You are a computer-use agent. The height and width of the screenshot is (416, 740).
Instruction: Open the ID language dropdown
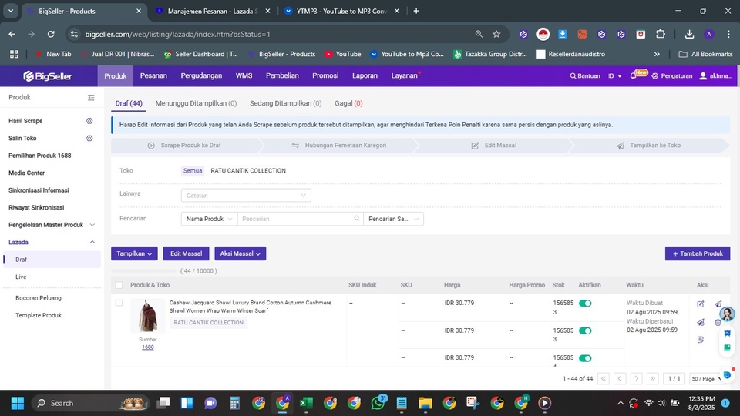[x=614, y=76]
